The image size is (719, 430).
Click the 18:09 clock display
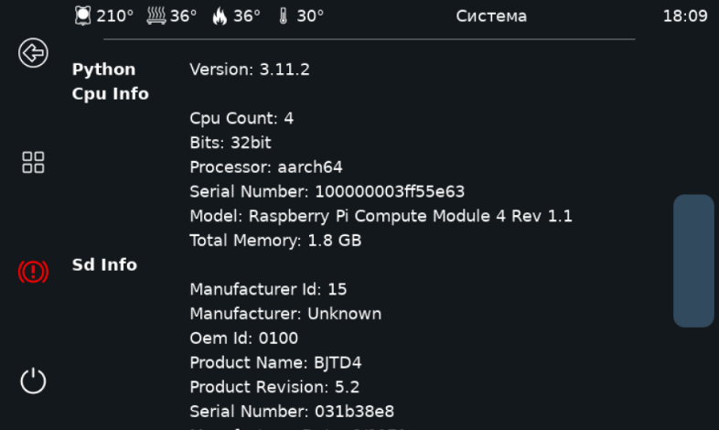point(685,16)
